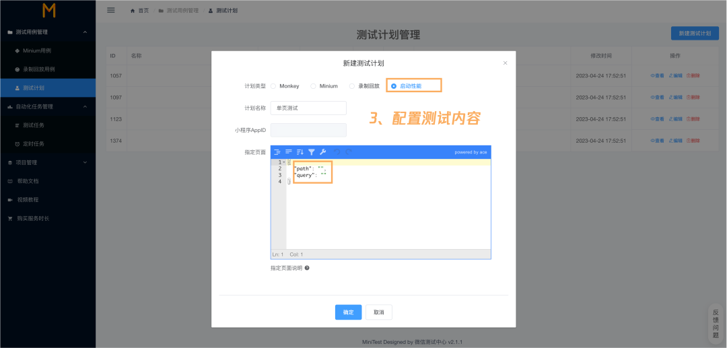Open 测试任务 in the sidebar
This screenshot has height=348, width=727.
point(48,125)
